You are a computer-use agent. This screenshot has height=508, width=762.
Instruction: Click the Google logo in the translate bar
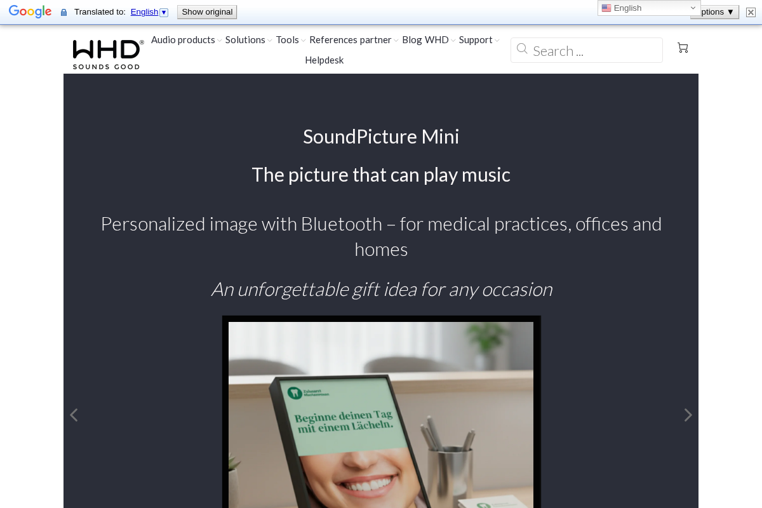[x=30, y=11]
